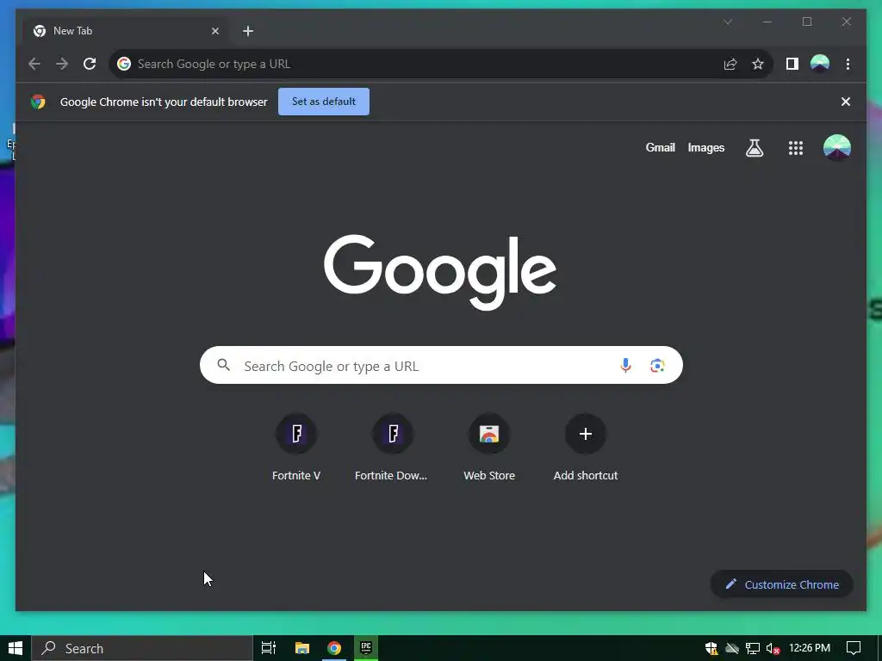
Task: Focus the Google search box on the page
Action: coord(441,365)
